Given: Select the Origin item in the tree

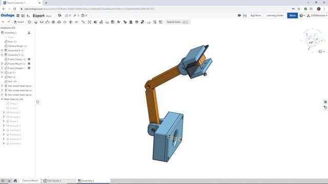Looking at the screenshot, I should pos(11,37).
